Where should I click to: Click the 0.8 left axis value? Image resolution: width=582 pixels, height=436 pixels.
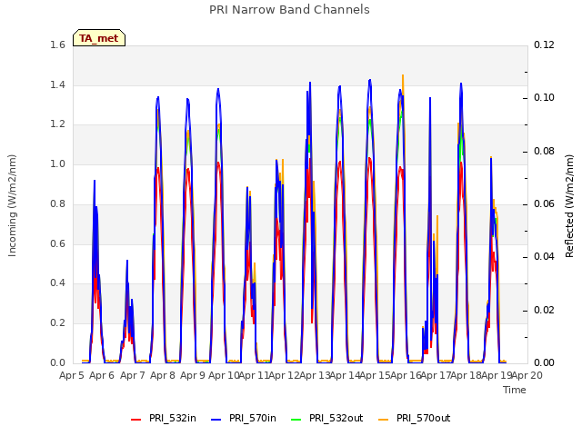pos(58,203)
